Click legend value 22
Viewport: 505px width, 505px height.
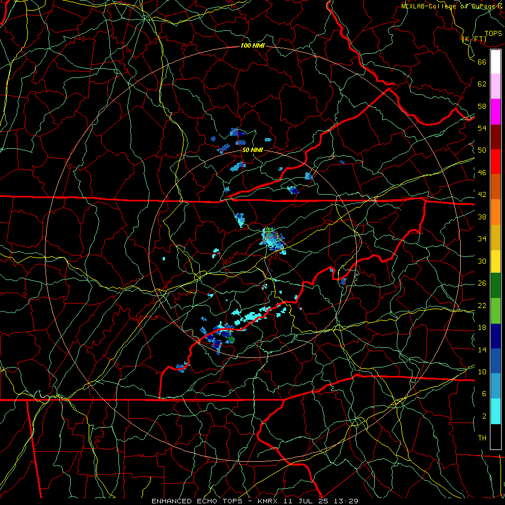(482, 306)
